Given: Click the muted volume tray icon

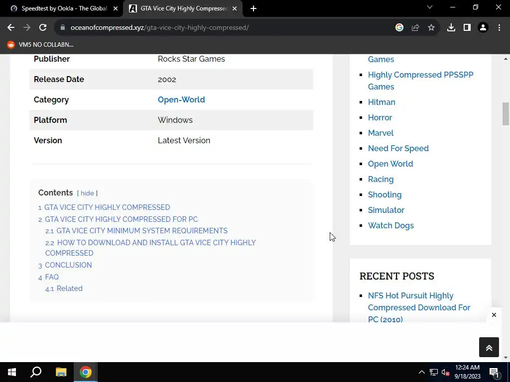Looking at the screenshot, I should (x=445, y=372).
